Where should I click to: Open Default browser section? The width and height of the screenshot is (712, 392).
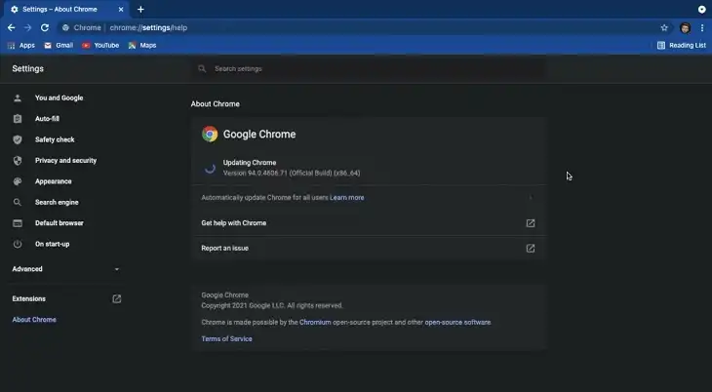point(59,223)
